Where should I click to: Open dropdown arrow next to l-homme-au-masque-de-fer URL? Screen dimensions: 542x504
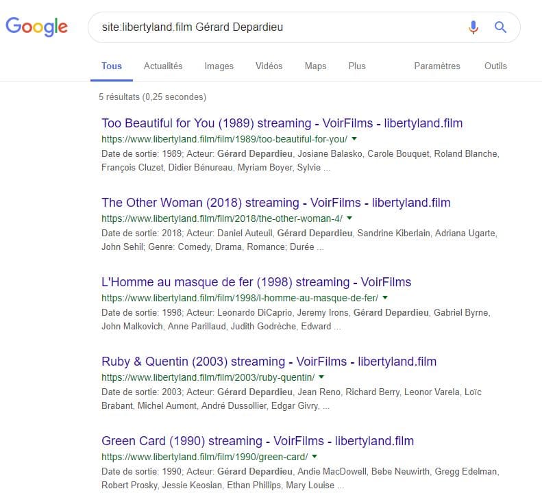click(385, 298)
